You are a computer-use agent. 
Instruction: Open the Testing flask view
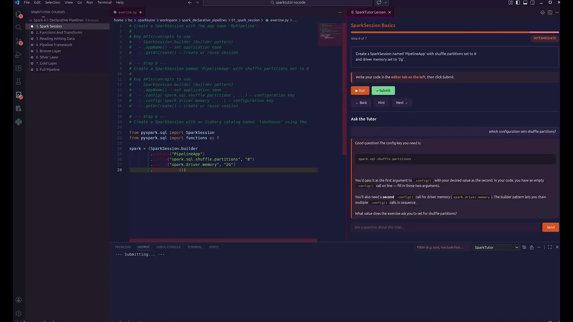coord(18,81)
